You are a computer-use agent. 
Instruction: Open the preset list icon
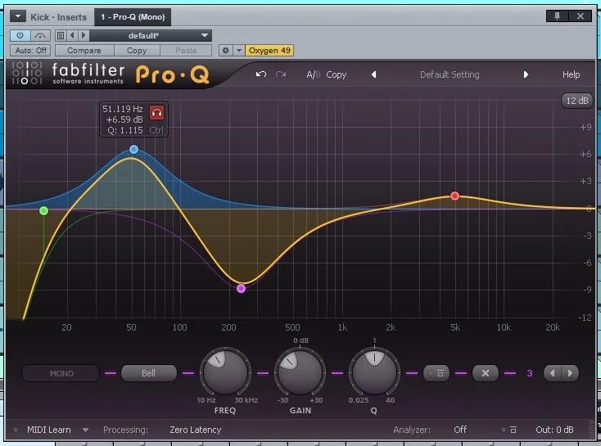tap(60, 36)
